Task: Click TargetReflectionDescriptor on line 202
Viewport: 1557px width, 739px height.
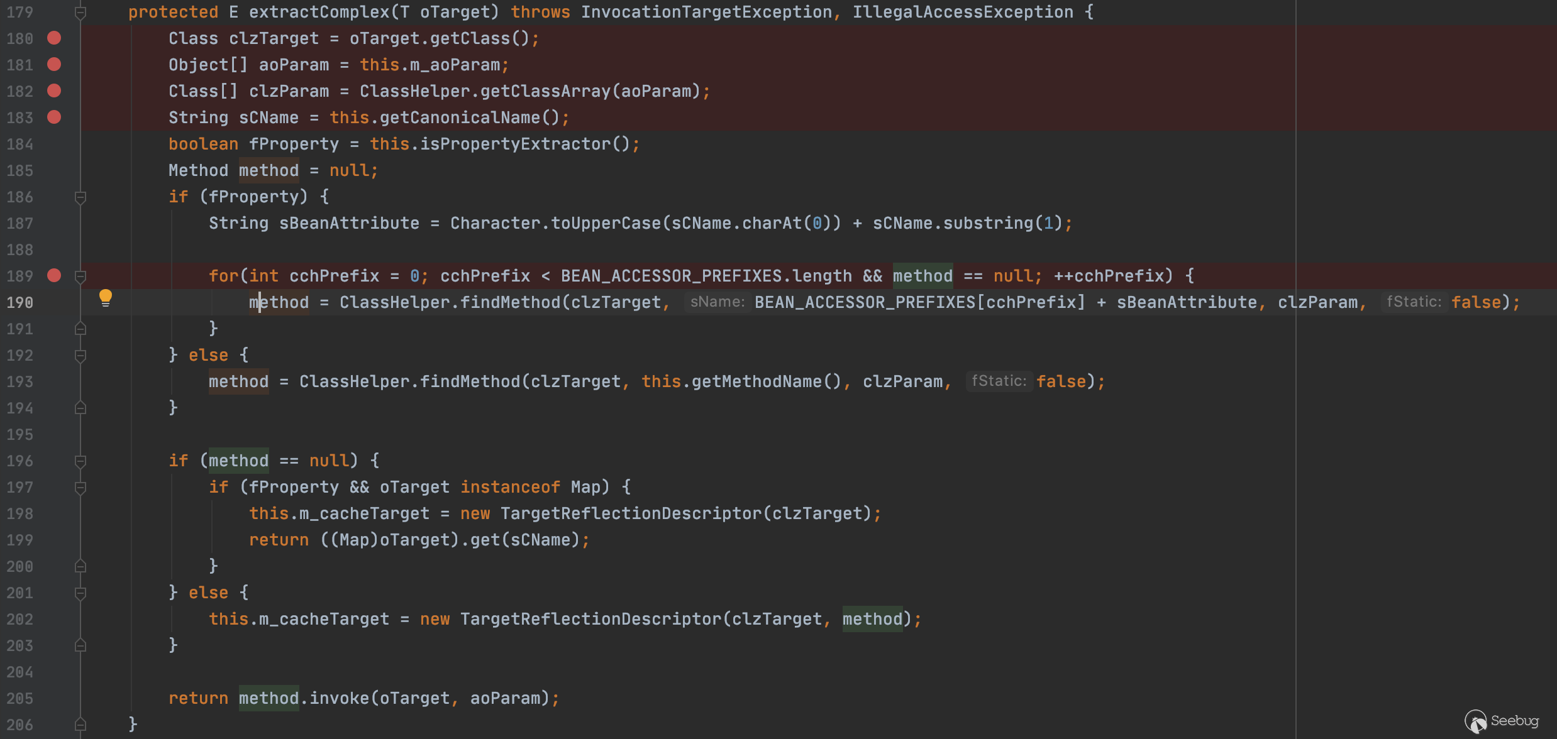Action: (x=590, y=620)
